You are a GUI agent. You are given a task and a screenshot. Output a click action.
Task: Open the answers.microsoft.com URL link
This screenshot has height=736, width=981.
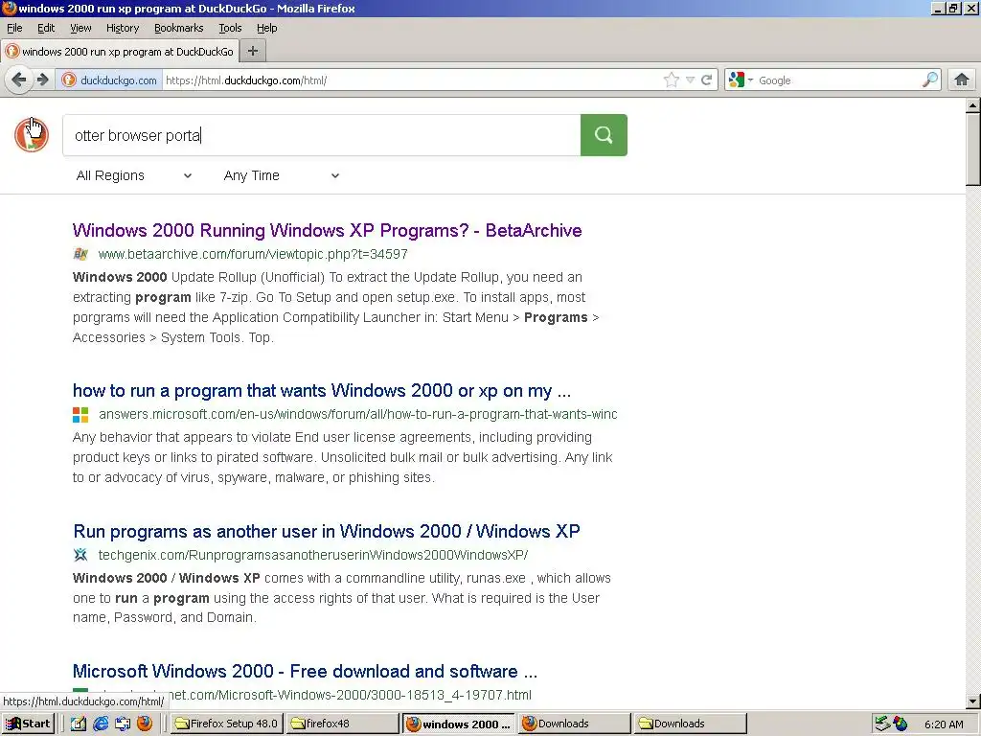pos(358,414)
